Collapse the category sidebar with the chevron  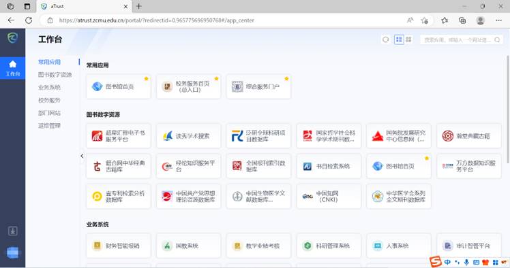point(82,156)
